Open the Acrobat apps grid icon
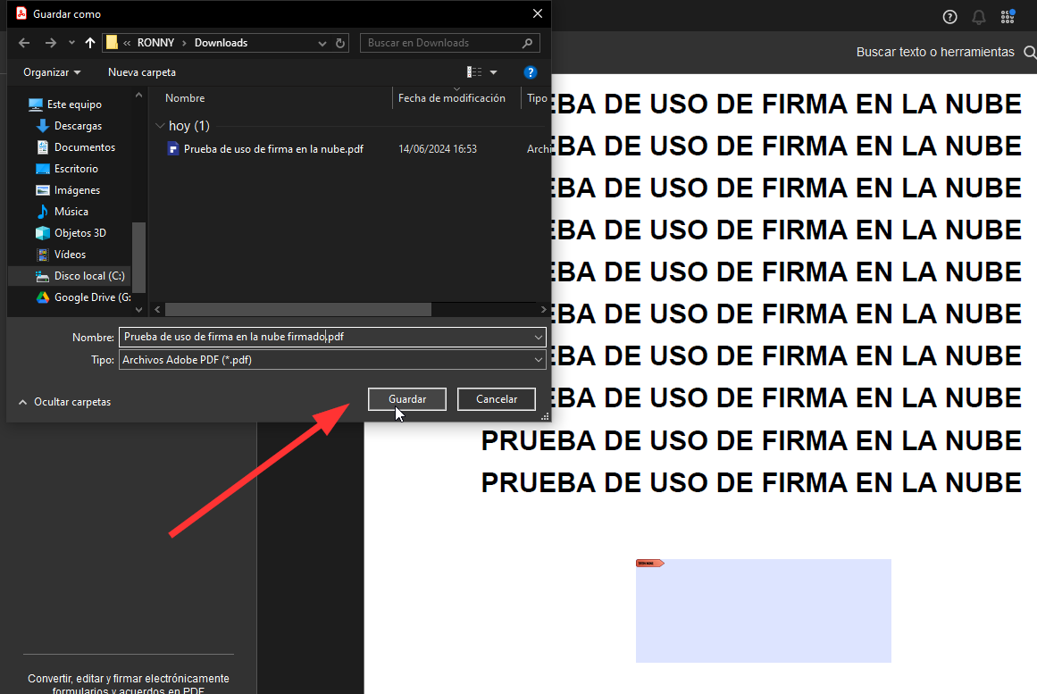This screenshot has height=694, width=1037. [x=1008, y=16]
